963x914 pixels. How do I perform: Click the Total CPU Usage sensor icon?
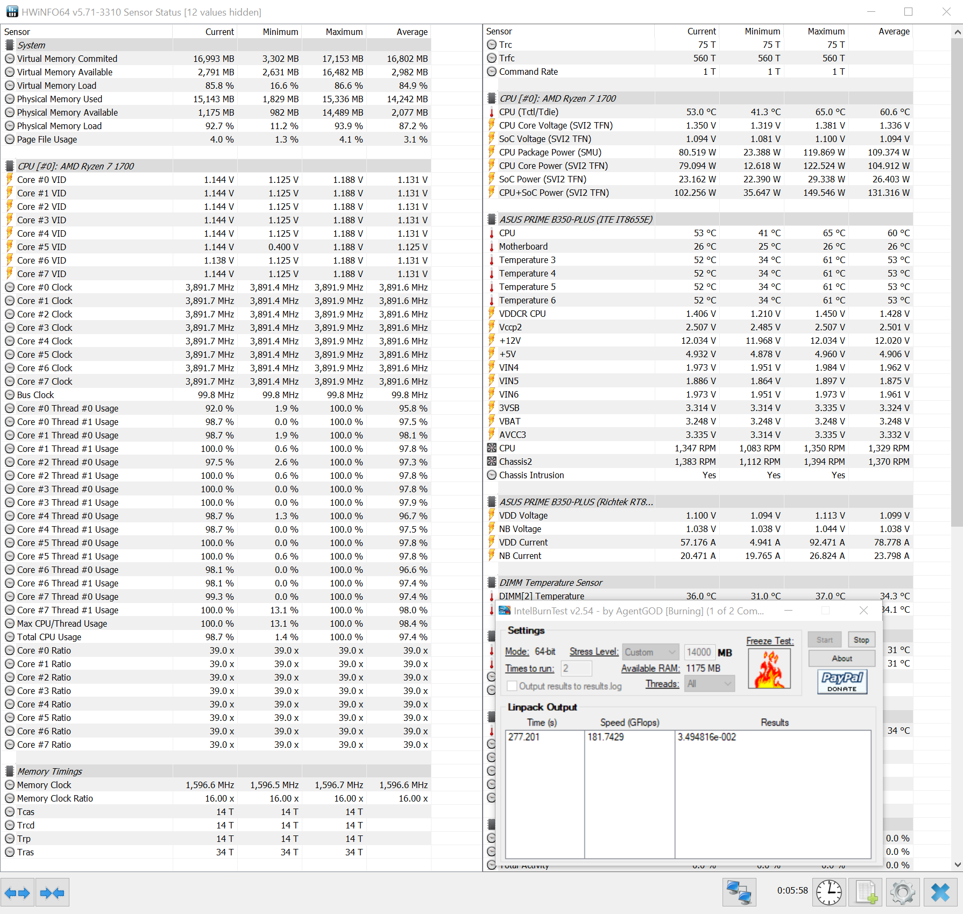[10, 637]
